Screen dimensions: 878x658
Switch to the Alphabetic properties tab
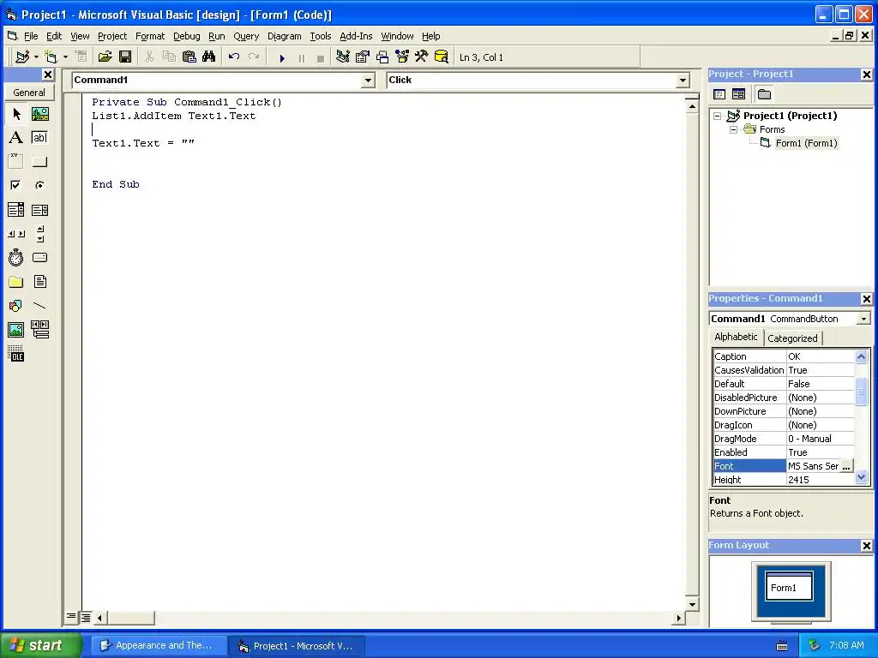(x=736, y=337)
